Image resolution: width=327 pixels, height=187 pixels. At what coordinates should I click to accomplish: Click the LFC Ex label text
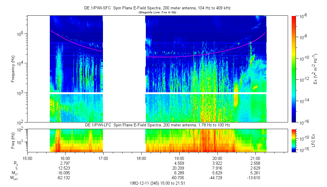coord(314,140)
